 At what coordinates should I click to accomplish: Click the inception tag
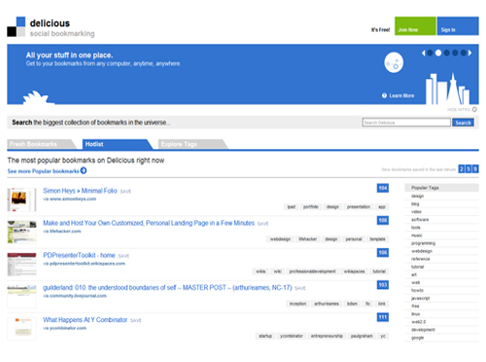[x=297, y=304]
